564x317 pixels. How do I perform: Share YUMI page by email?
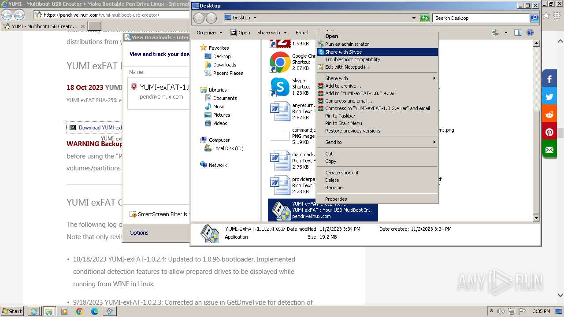(x=549, y=150)
